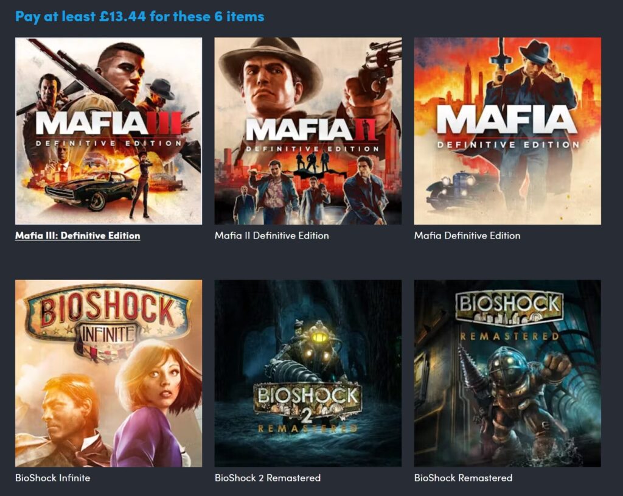Click the BioShock 2 Remastered logo plate

pos(307,407)
